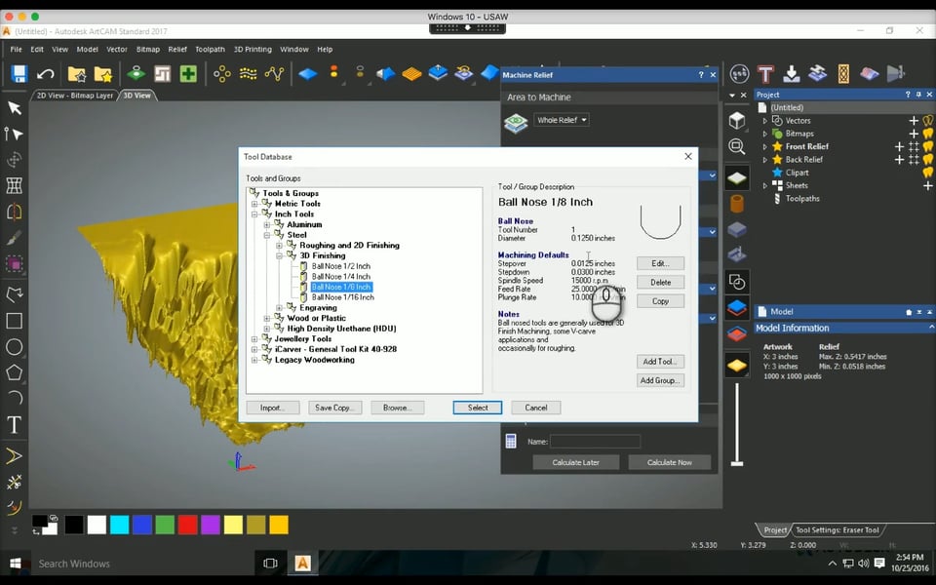
Task: Click the Save icon in main toolbar
Action: click(x=19, y=74)
